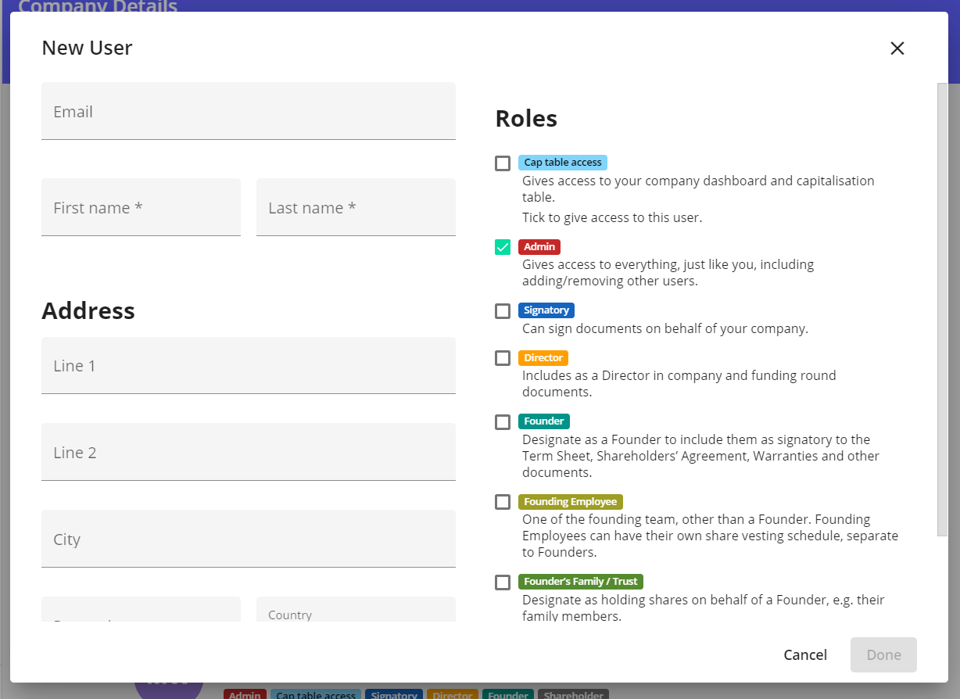This screenshot has height=699, width=960.
Task: Select the Founder role checkbox
Action: click(x=503, y=422)
